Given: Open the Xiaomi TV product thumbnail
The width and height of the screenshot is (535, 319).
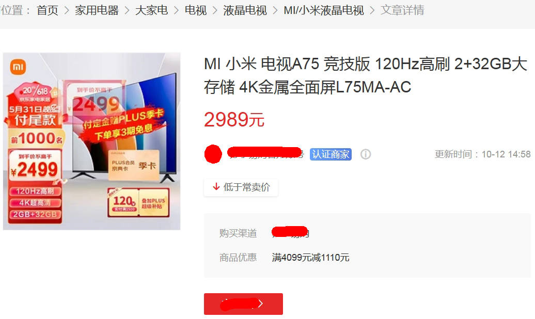Looking at the screenshot, I should click(92, 141).
